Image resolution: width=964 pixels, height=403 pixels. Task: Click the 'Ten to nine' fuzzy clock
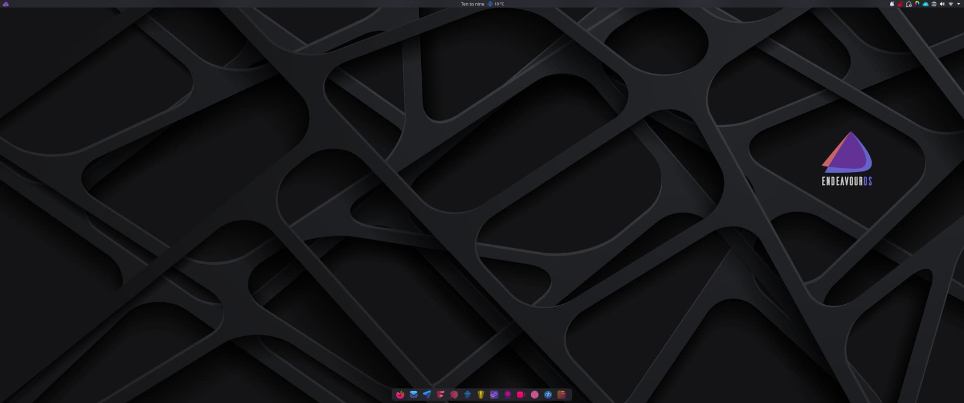(x=472, y=4)
